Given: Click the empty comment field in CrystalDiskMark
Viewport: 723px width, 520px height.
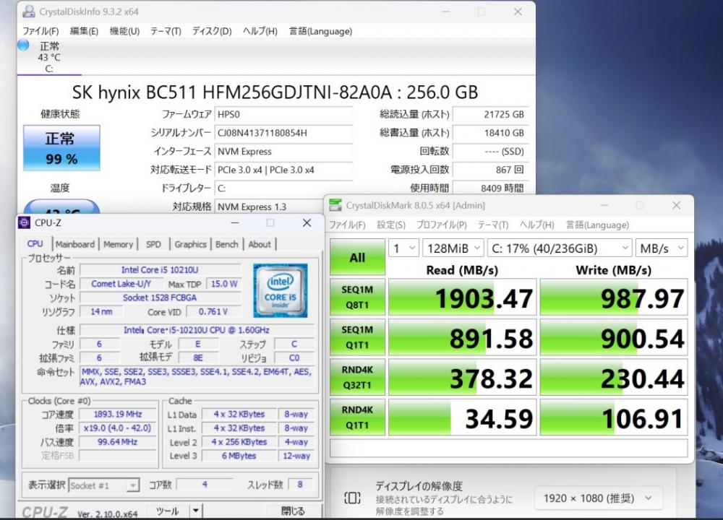Looking at the screenshot, I should click(508, 448).
